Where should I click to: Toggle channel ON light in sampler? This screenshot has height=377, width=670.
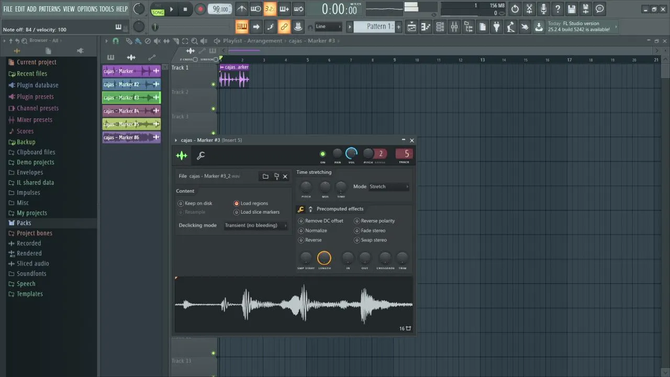322,154
